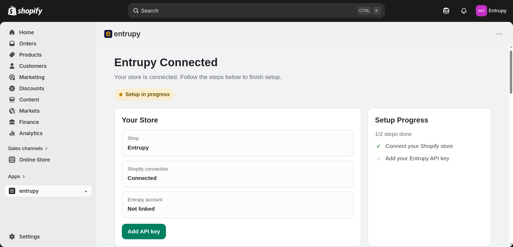Click the Marketing target icon
Image resolution: width=513 pixels, height=247 pixels.
(12, 77)
